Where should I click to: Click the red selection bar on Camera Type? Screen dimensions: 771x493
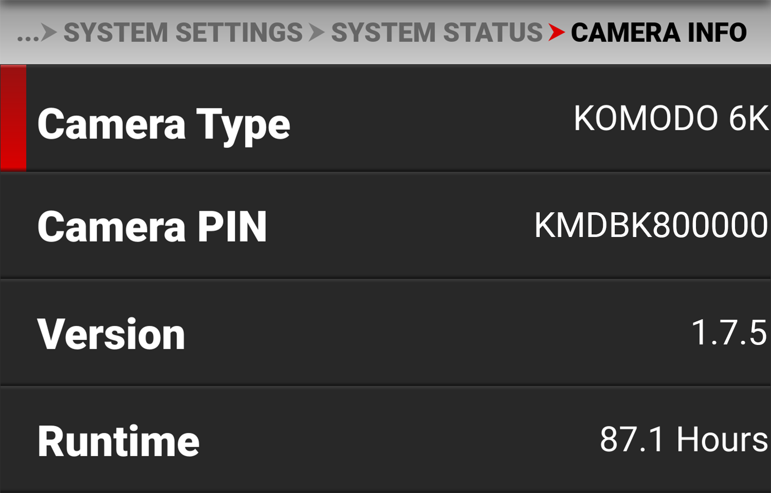13,118
